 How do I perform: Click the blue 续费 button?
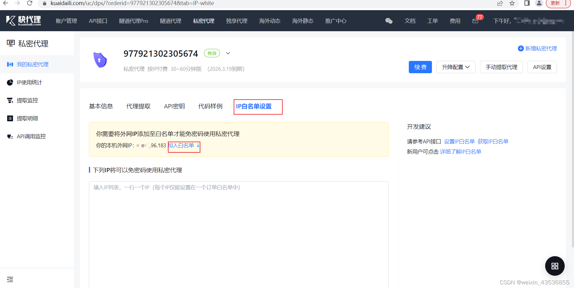click(x=420, y=67)
